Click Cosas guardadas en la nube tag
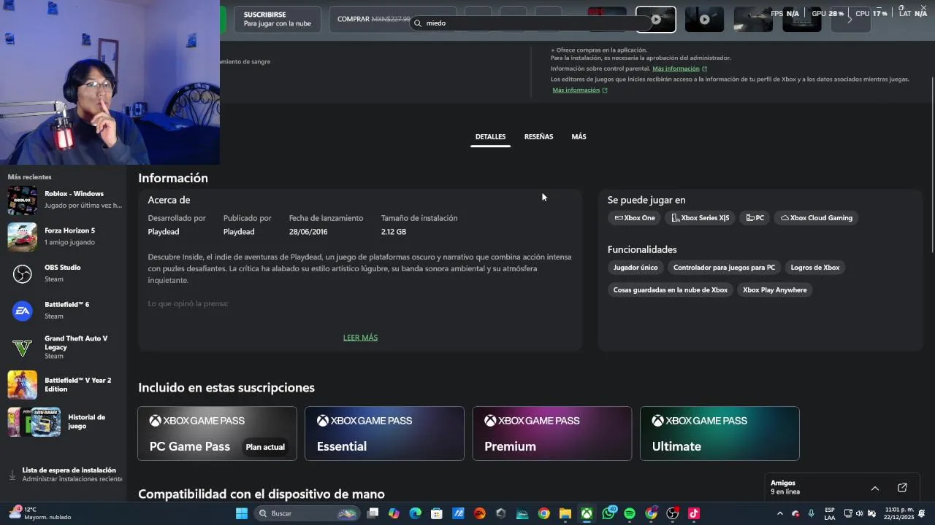935x525 pixels. click(671, 290)
